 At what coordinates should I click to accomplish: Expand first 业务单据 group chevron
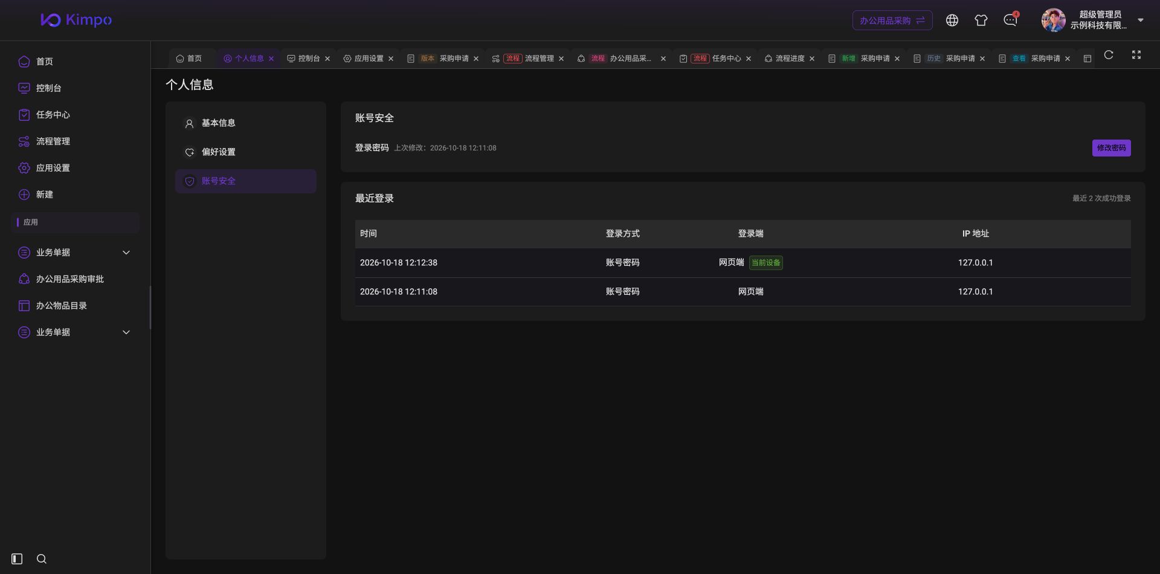pyautogui.click(x=126, y=253)
